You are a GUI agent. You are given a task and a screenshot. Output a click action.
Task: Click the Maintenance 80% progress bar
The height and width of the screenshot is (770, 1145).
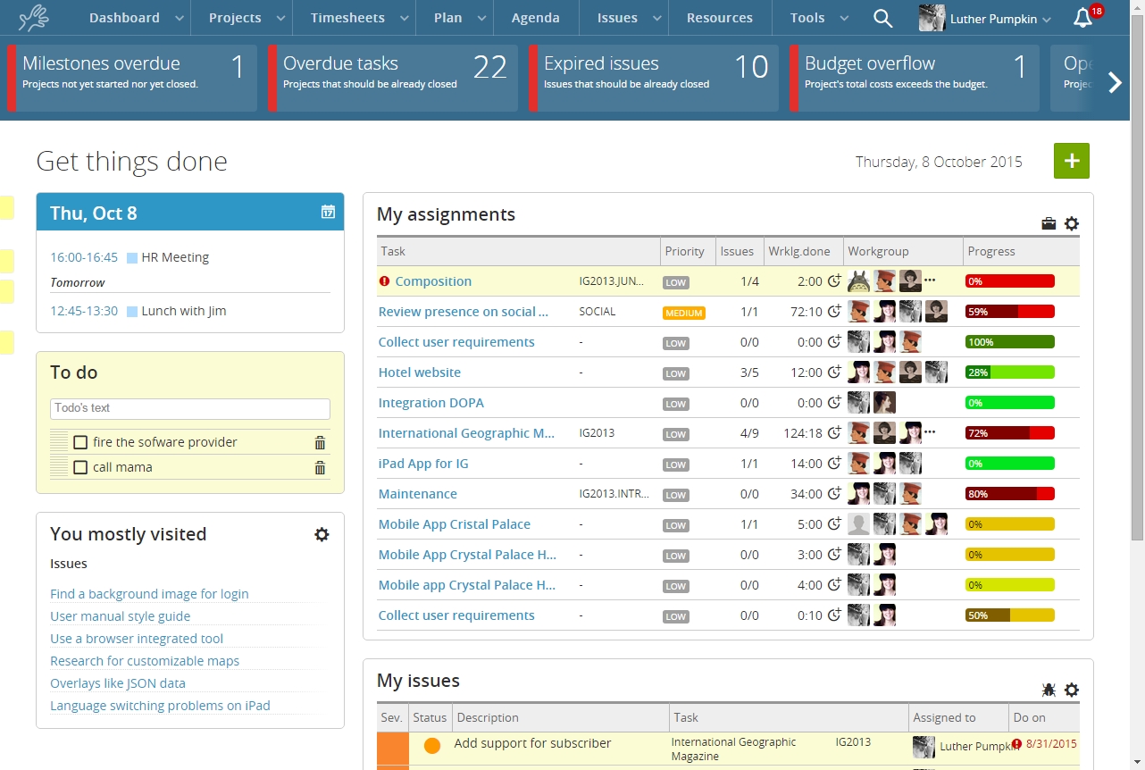(1009, 494)
